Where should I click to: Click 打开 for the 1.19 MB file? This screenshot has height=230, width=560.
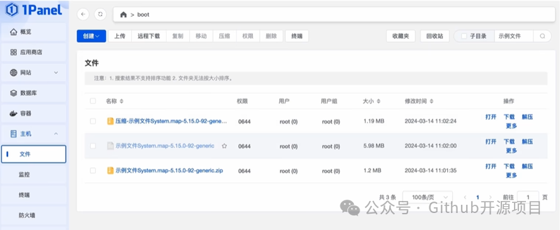tap(491, 117)
